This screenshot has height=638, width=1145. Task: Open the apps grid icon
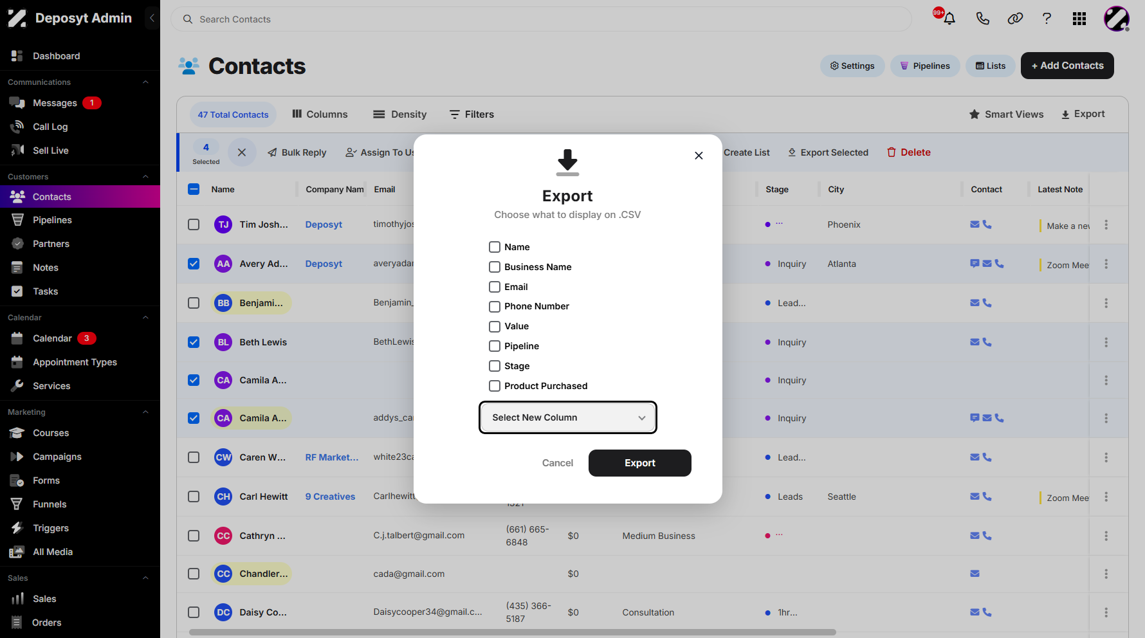coord(1079,19)
